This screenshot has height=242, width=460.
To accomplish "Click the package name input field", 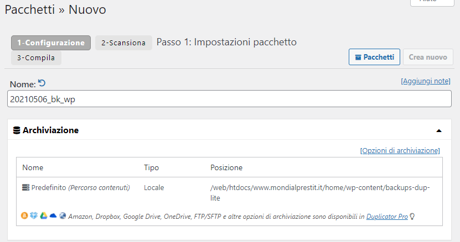I will click(230, 98).
